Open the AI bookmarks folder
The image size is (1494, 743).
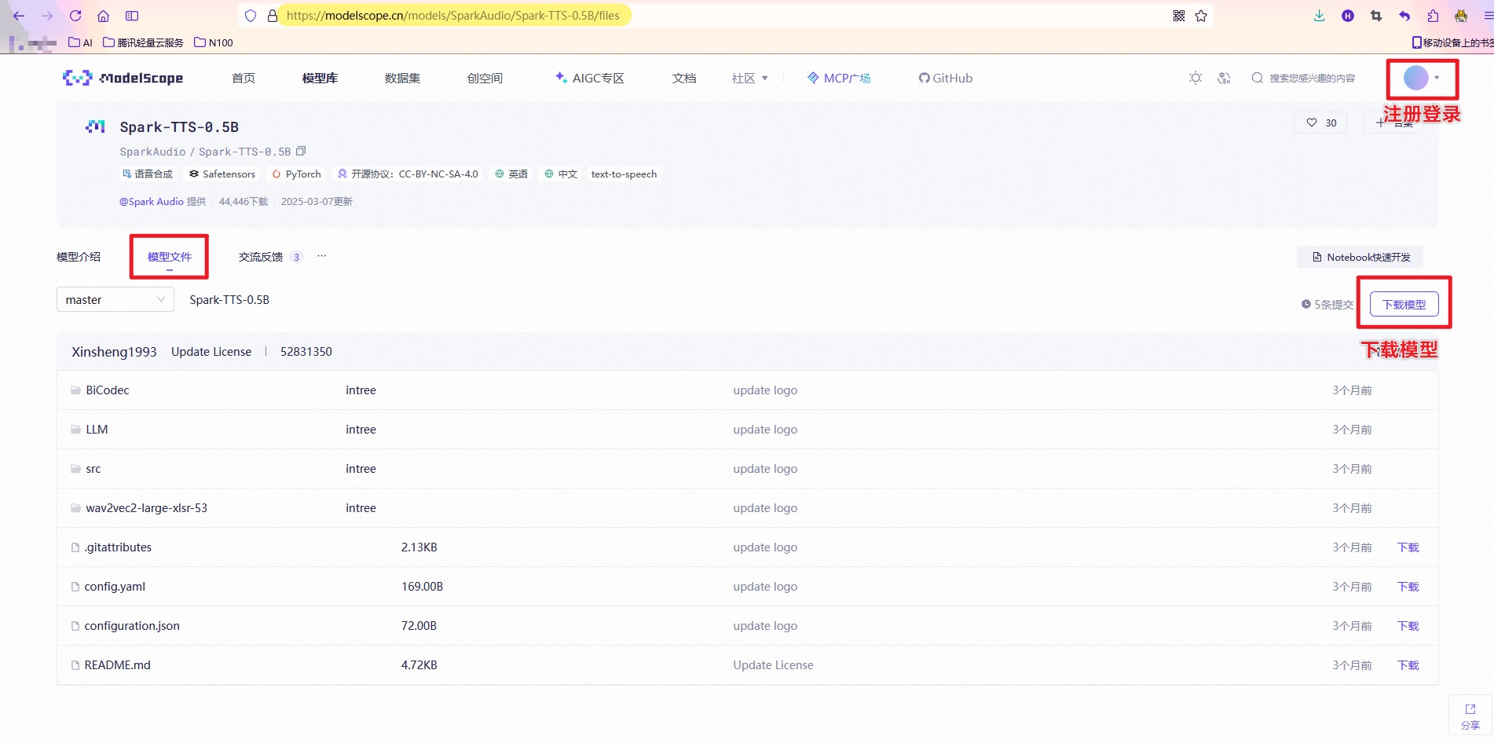[81, 42]
